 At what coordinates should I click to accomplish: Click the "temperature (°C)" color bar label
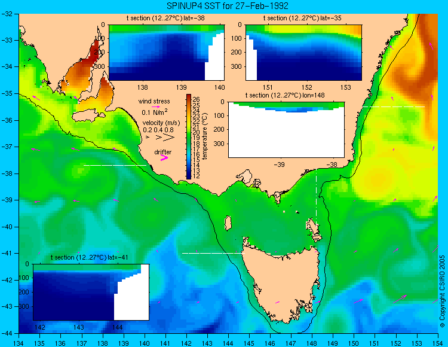(x=204, y=136)
